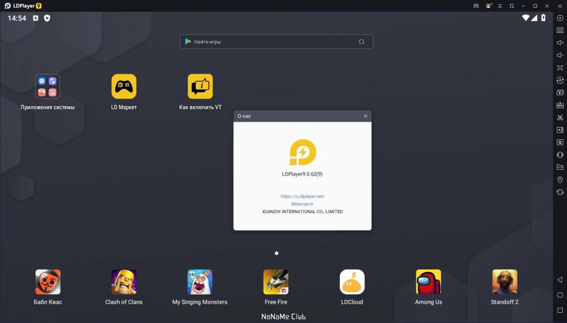This screenshot has width=567, height=323.
Task: Open multi-instance manager plus icon
Action: (x=560, y=93)
